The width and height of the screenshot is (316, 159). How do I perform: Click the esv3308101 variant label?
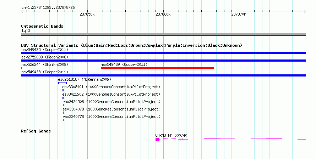111,87
